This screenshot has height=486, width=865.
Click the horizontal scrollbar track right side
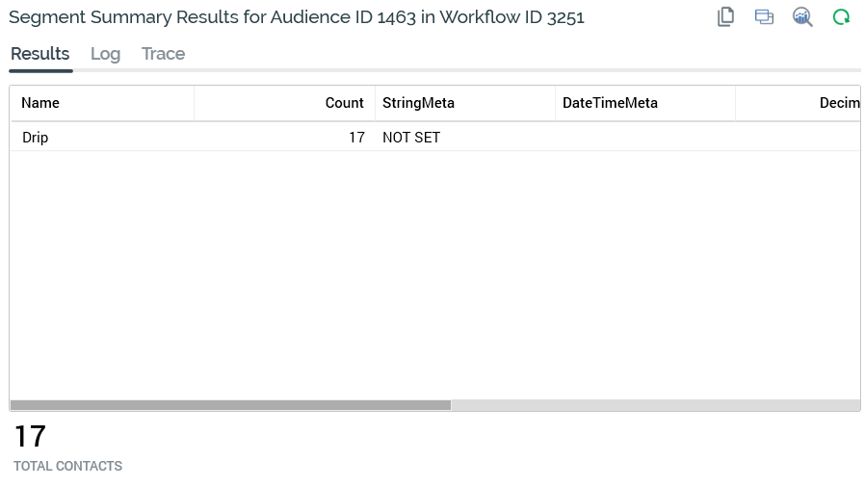pyautogui.click(x=655, y=405)
